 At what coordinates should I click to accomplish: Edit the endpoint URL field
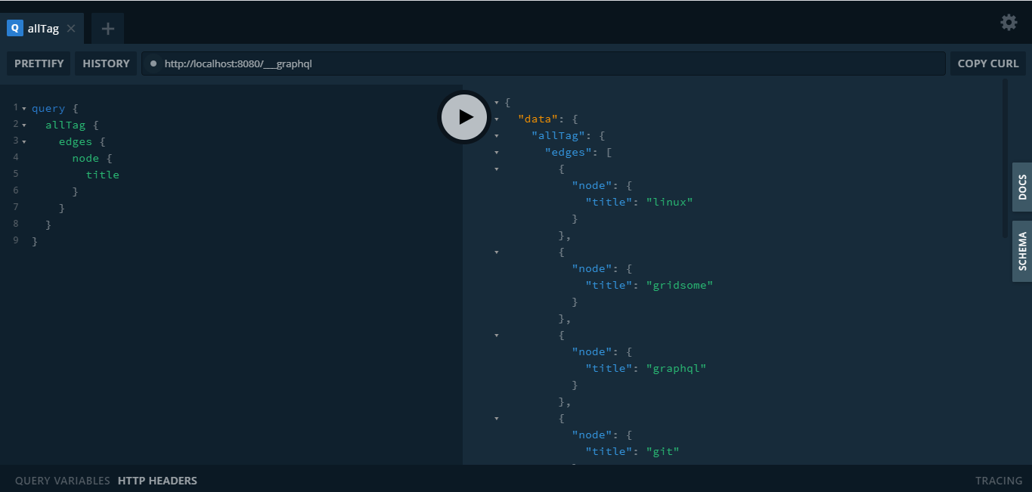click(544, 63)
